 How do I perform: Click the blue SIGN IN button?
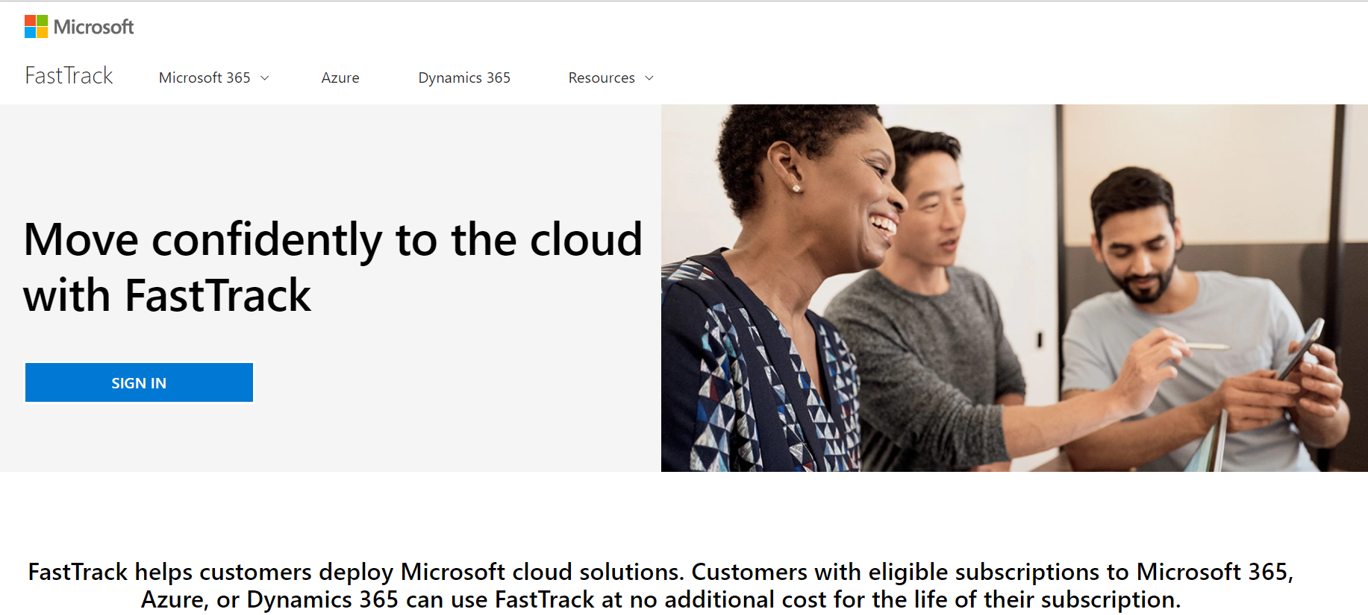[139, 382]
